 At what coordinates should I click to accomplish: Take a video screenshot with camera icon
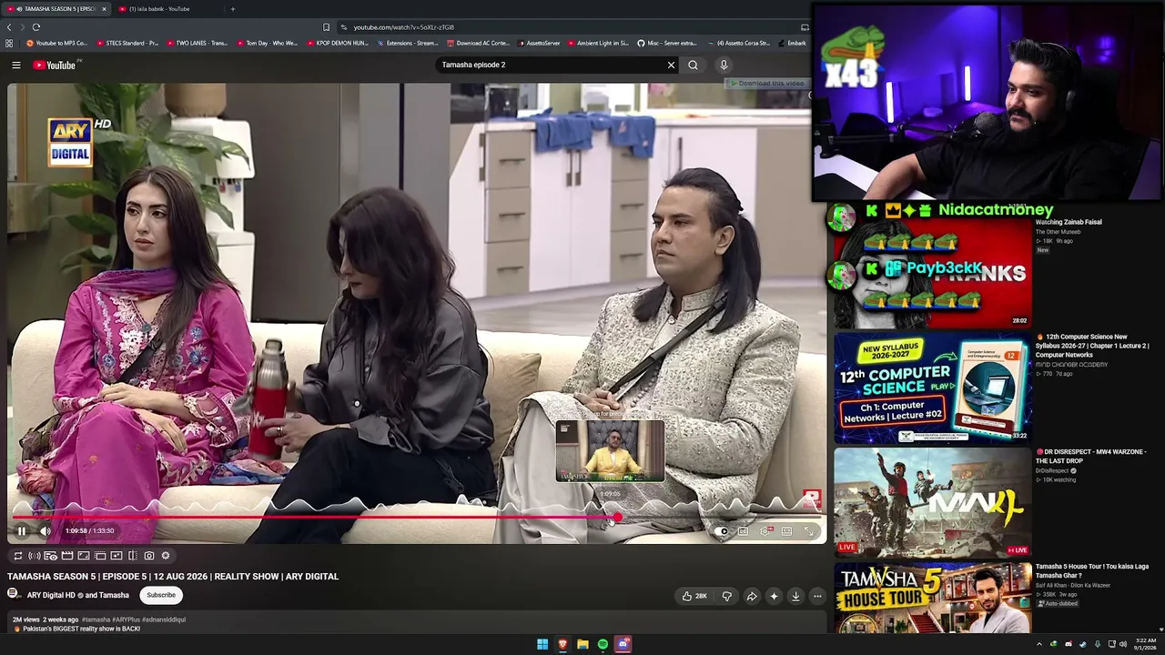149,556
